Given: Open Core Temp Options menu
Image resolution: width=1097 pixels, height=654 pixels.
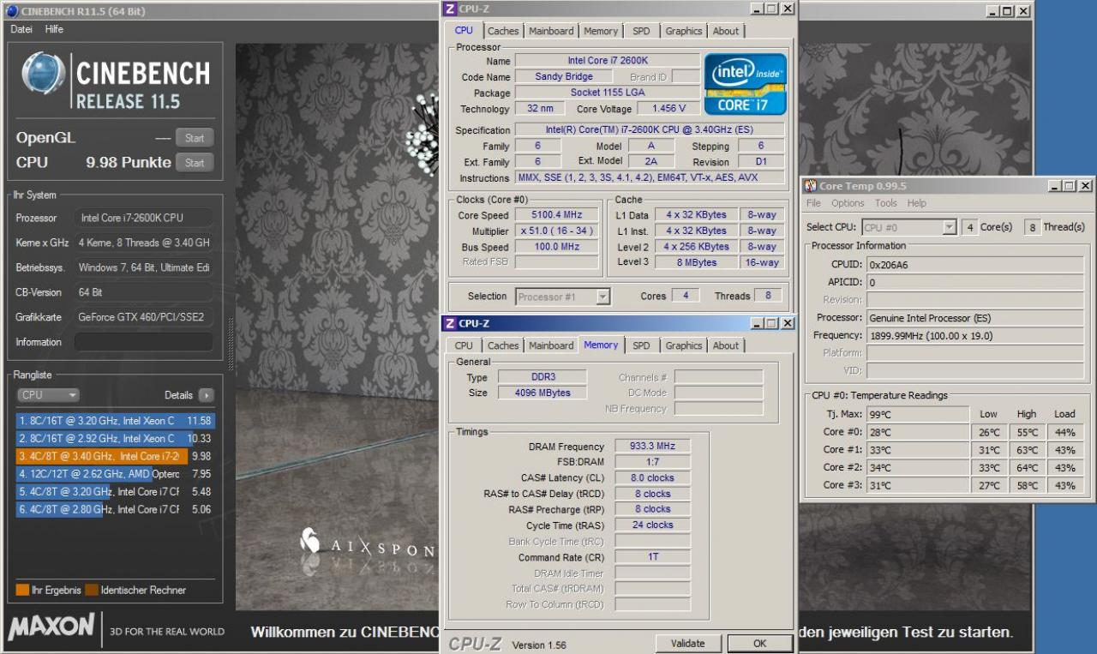Looking at the screenshot, I should pyautogui.click(x=848, y=203).
